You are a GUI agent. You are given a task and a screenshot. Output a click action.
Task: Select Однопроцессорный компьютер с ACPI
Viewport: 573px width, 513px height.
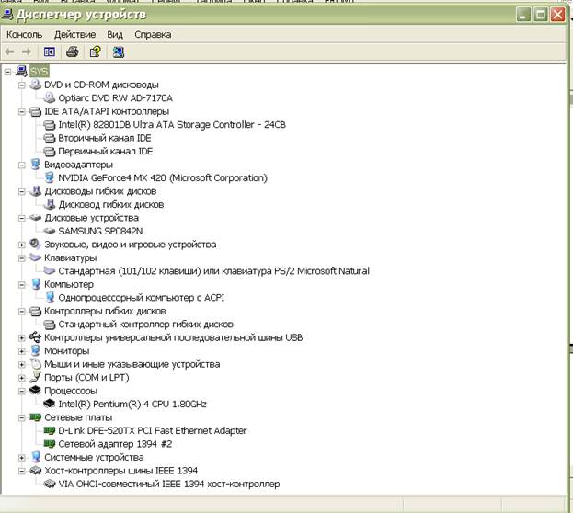pyautogui.click(x=141, y=298)
